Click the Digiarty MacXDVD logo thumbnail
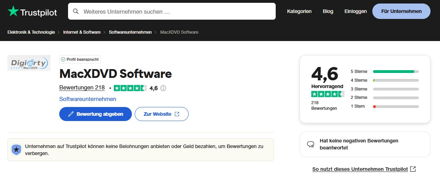This screenshot has width=440, height=174. (x=29, y=63)
